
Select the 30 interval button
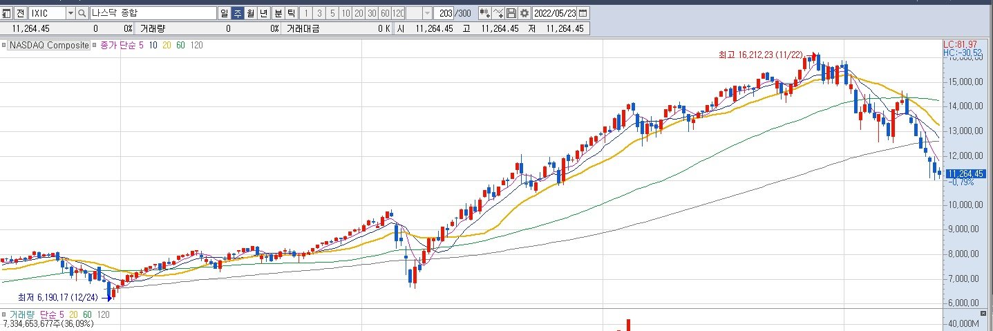(372, 13)
